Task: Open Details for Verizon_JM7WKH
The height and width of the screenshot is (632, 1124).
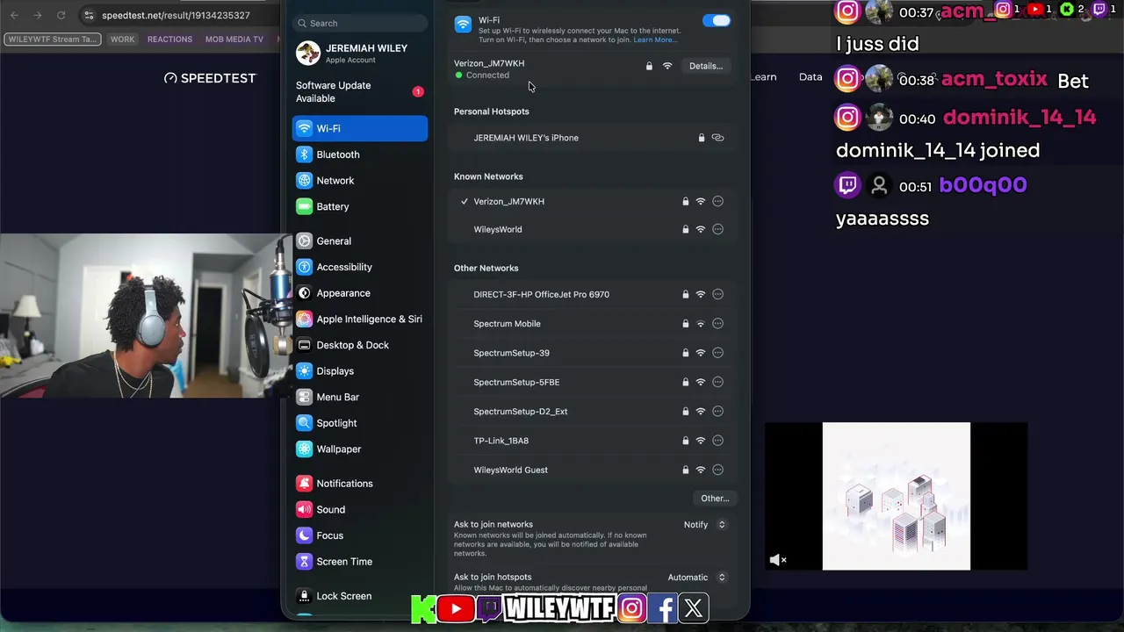Action: pyautogui.click(x=705, y=66)
